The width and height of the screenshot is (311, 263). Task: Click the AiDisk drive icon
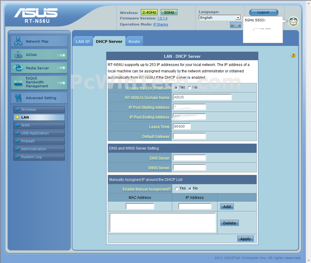coord(18,54)
